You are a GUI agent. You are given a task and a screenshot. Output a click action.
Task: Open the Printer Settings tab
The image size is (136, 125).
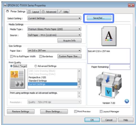16,12
